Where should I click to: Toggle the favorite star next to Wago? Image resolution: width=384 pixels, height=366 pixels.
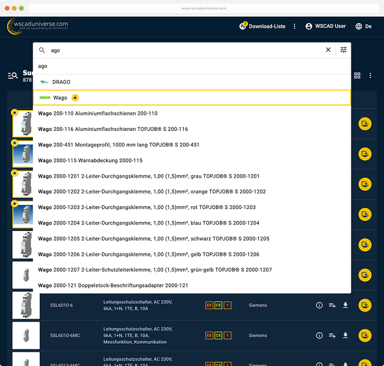[x=75, y=97]
